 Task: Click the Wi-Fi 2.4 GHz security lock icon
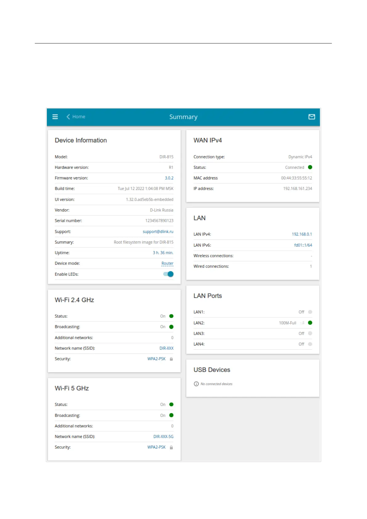[171, 359]
